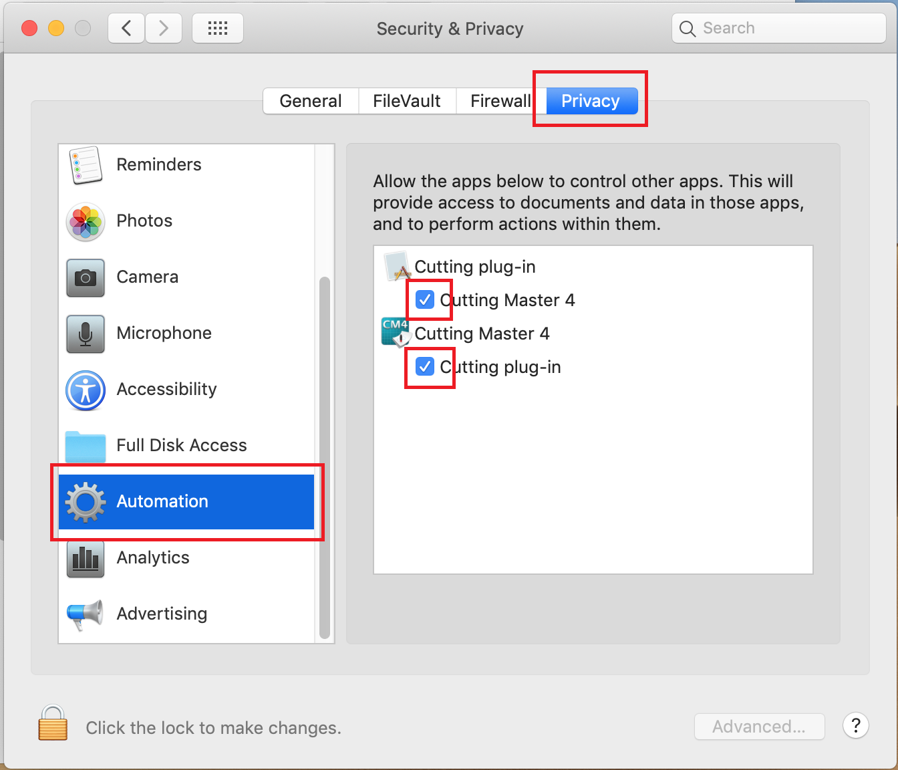The height and width of the screenshot is (770, 898).
Task: Select the Analytics row label
Action: 153,557
